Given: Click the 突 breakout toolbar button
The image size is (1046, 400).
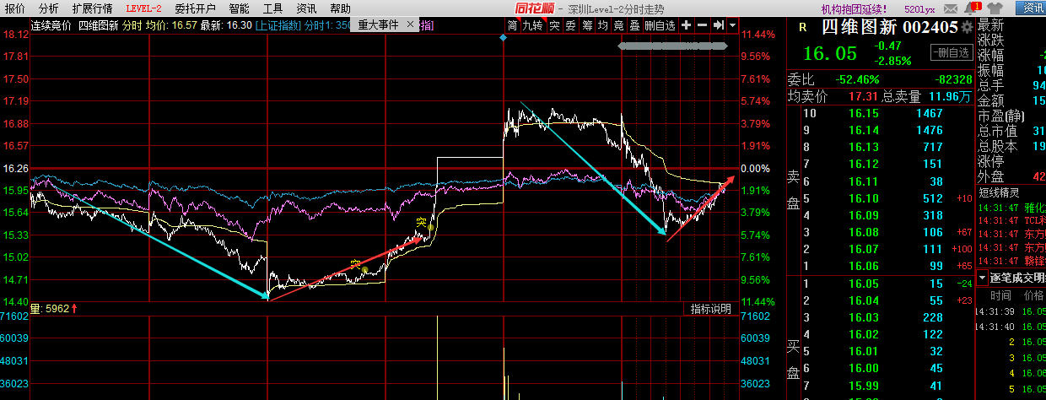Looking at the screenshot, I should (554, 25).
